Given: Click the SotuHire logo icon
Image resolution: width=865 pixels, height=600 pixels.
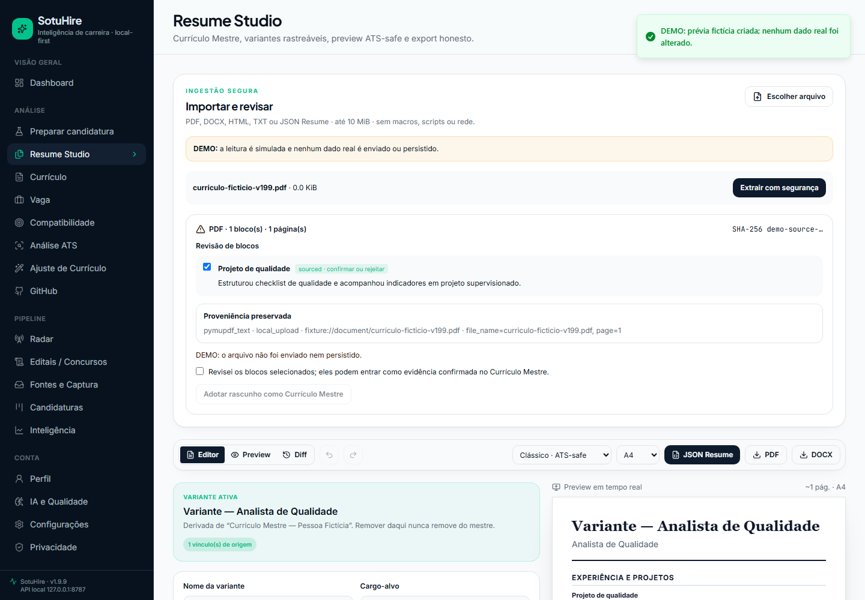Looking at the screenshot, I should [x=23, y=28].
